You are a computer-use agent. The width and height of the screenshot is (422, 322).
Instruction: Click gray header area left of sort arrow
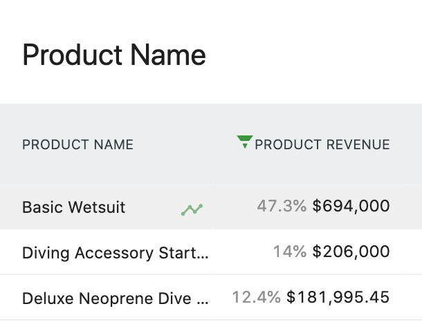click(x=187, y=144)
